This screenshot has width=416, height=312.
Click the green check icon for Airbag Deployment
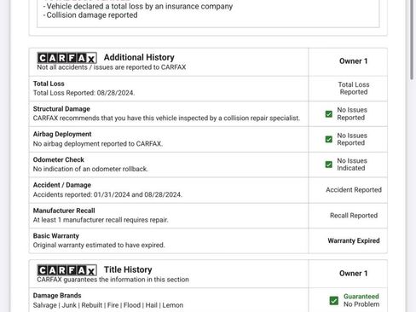pos(329,139)
